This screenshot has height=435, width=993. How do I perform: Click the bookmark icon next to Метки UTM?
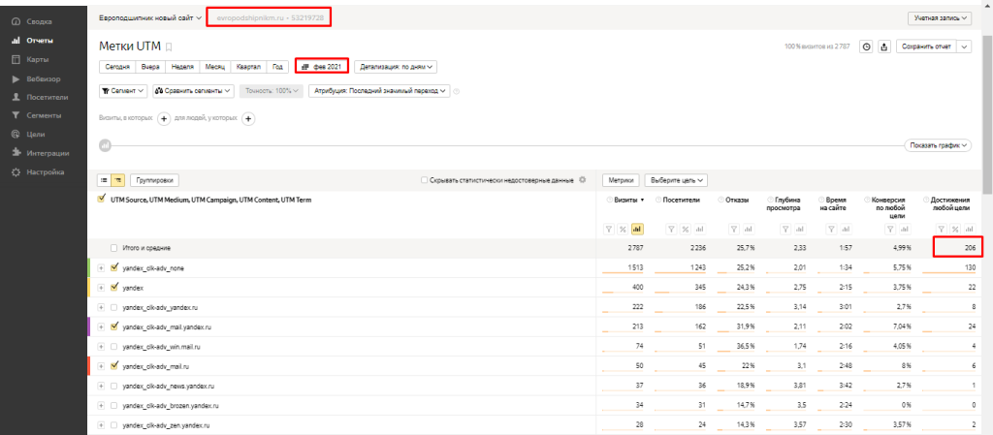click(x=169, y=47)
